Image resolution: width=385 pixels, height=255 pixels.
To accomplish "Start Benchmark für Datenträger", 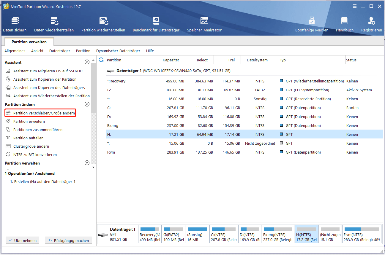I will (x=156, y=24).
